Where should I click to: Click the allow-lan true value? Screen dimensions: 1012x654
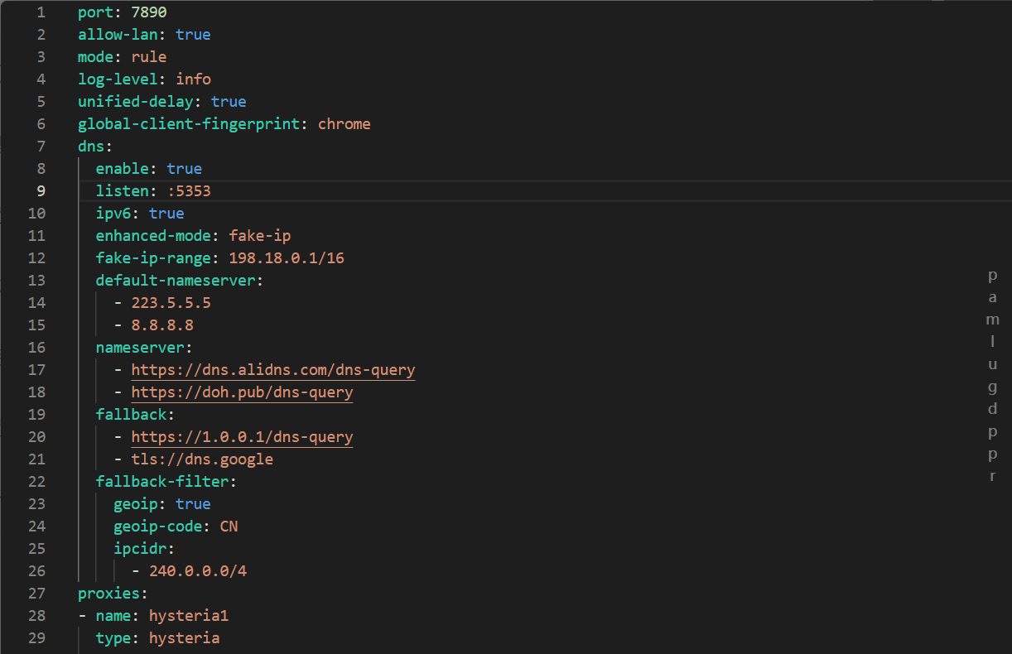click(193, 35)
